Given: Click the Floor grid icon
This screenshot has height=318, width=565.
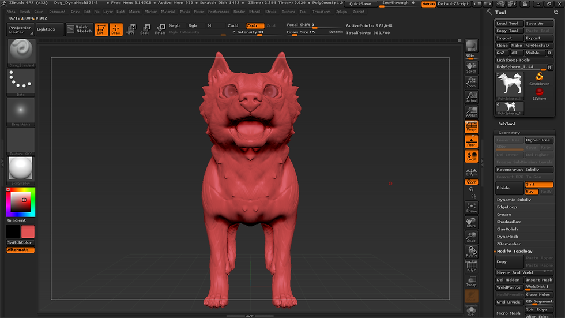Looking at the screenshot, I should click(472, 141).
